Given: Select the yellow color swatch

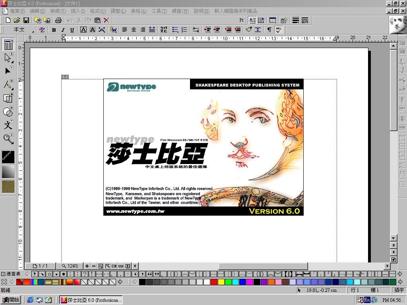Looking at the screenshot, I should pos(221,282).
